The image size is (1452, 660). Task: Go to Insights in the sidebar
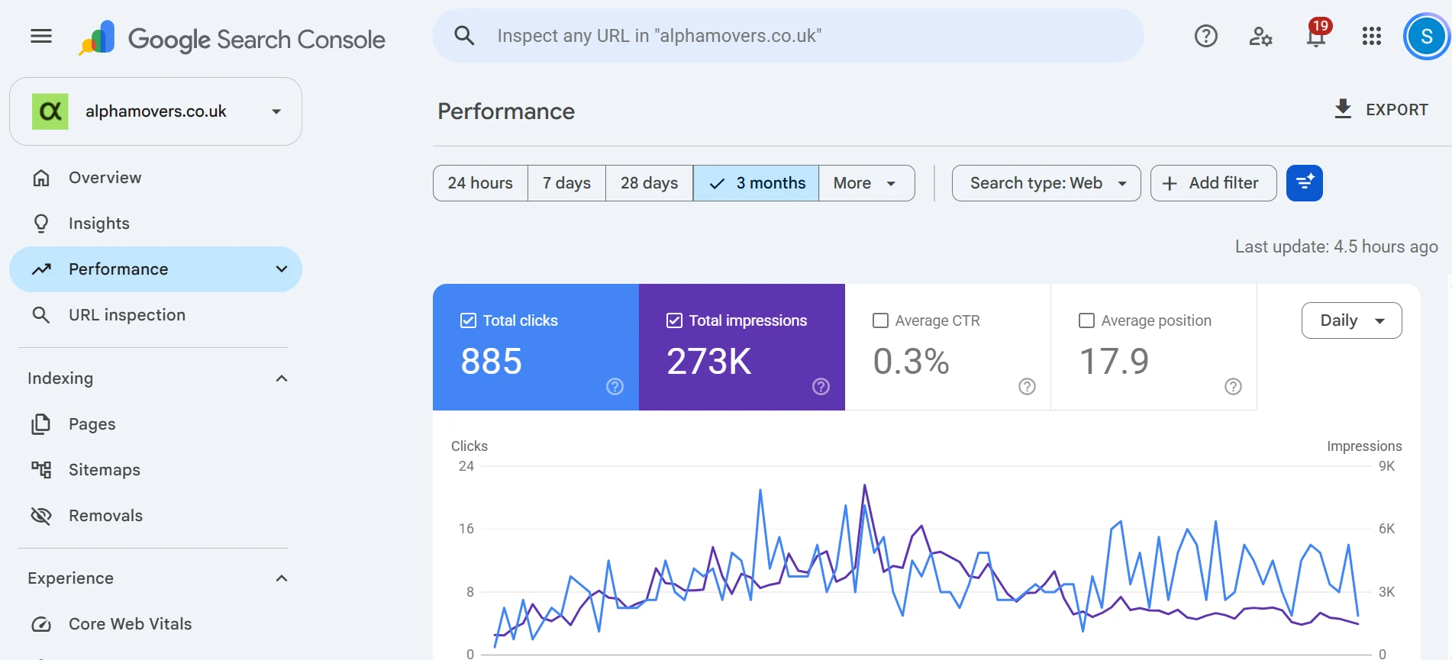tap(156, 224)
